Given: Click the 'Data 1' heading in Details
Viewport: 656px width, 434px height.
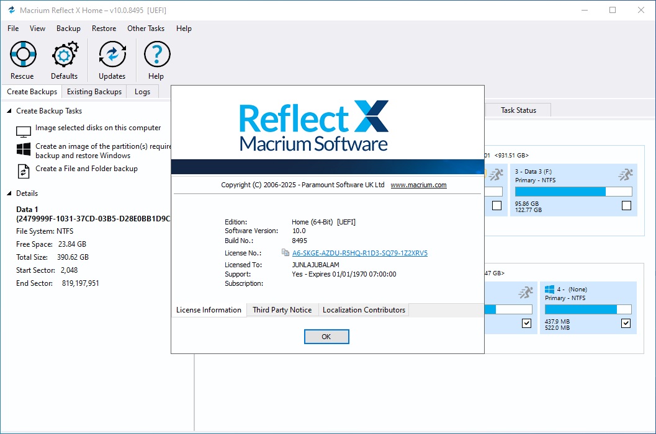Looking at the screenshot, I should tap(27, 210).
